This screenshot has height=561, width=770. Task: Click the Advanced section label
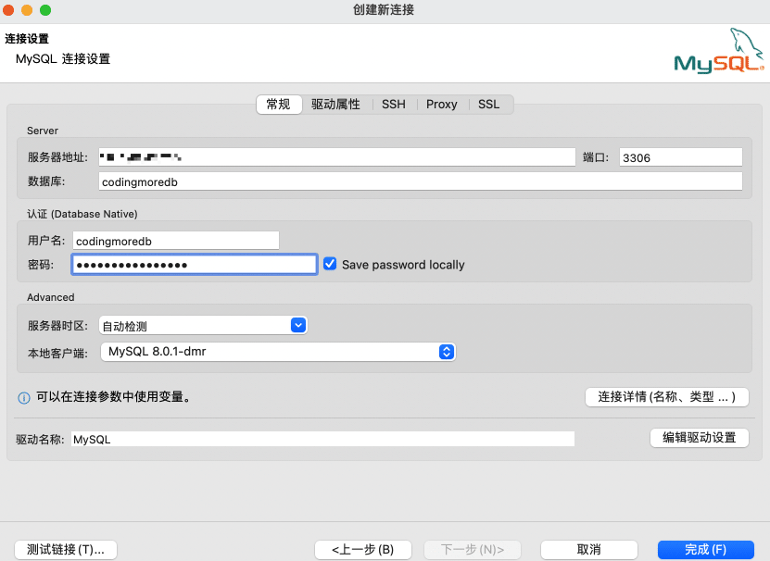[x=51, y=297]
